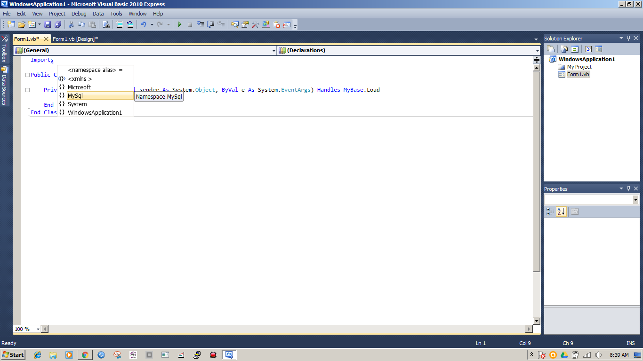Open the Project menu
The image size is (643, 361).
tap(57, 14)
